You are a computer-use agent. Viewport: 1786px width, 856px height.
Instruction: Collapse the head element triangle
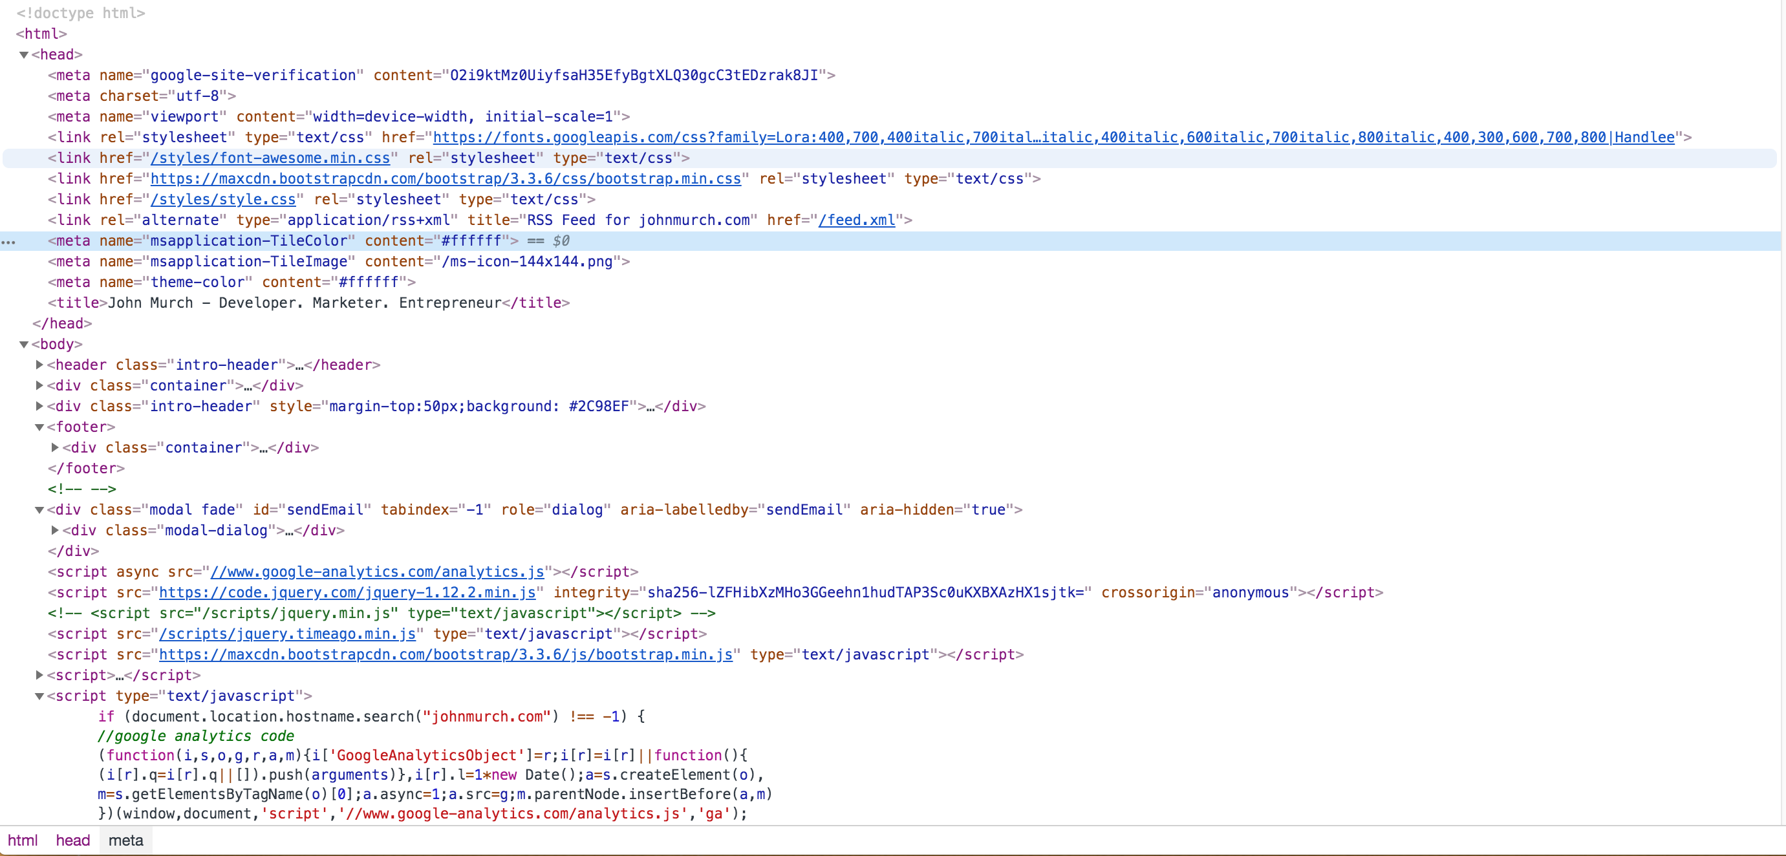[x=23, y=55]
